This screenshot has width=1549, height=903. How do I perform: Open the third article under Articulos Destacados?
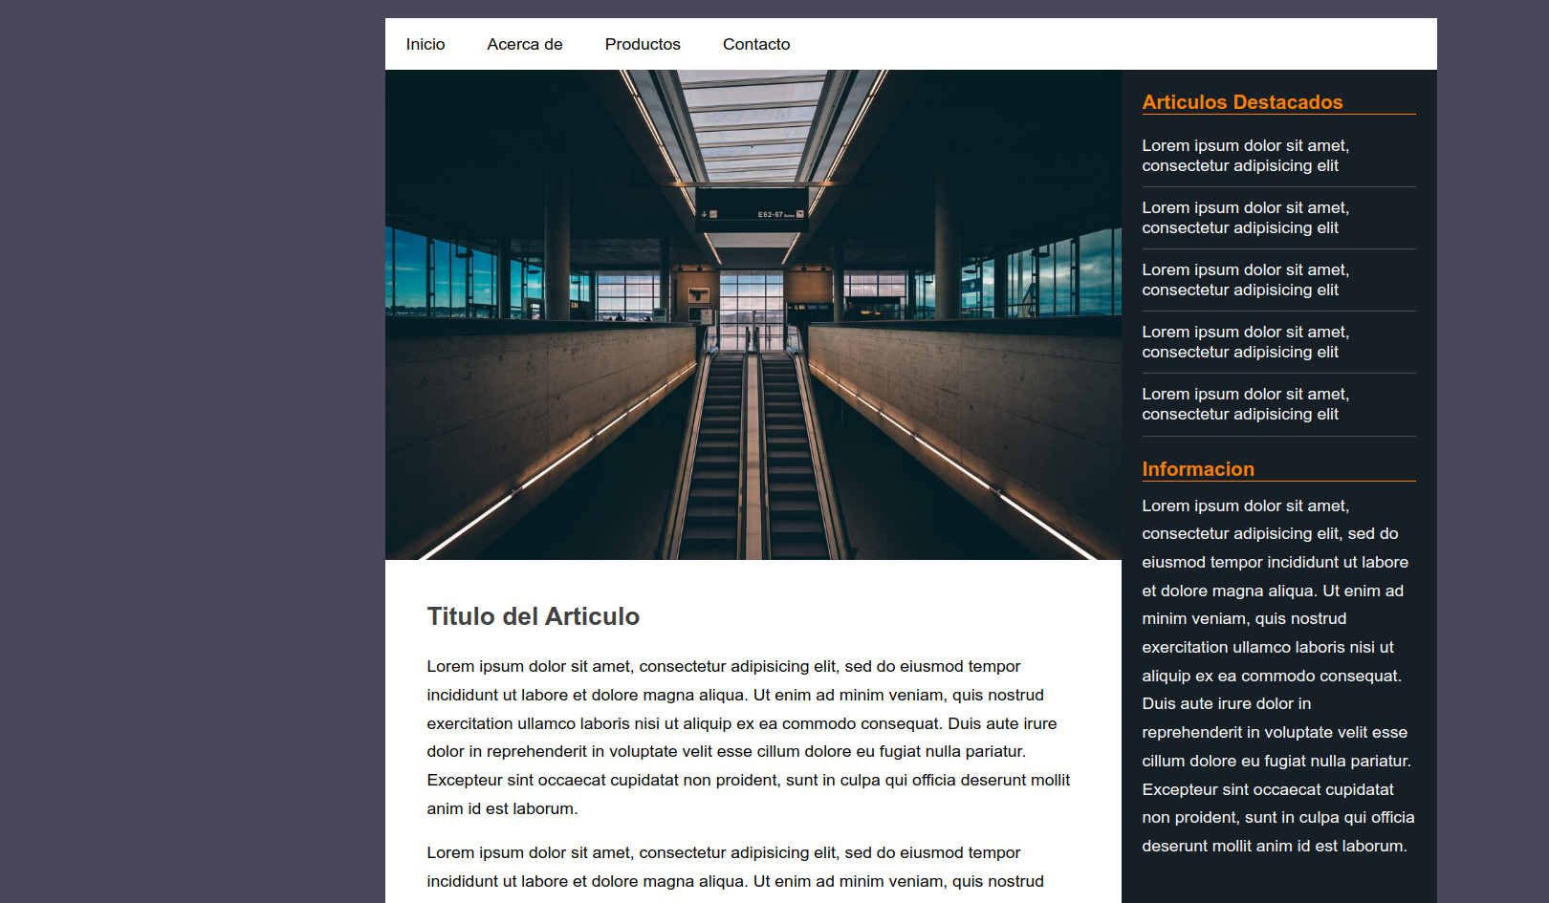tap(1245, 279)
